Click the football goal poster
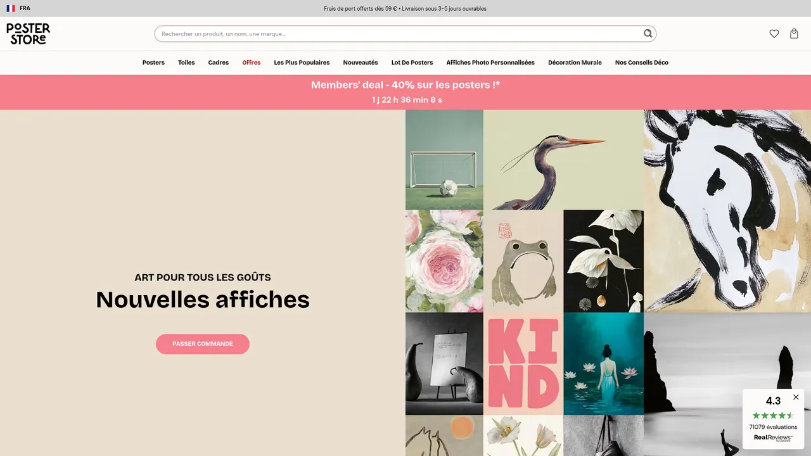This screenshot has width=811, height=456. (444, 160)
